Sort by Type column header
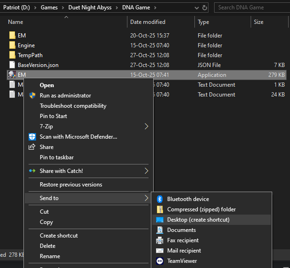290x268 pixels. [x=203, y=22]
